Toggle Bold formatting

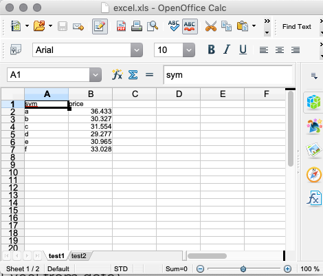pos(212,50)
